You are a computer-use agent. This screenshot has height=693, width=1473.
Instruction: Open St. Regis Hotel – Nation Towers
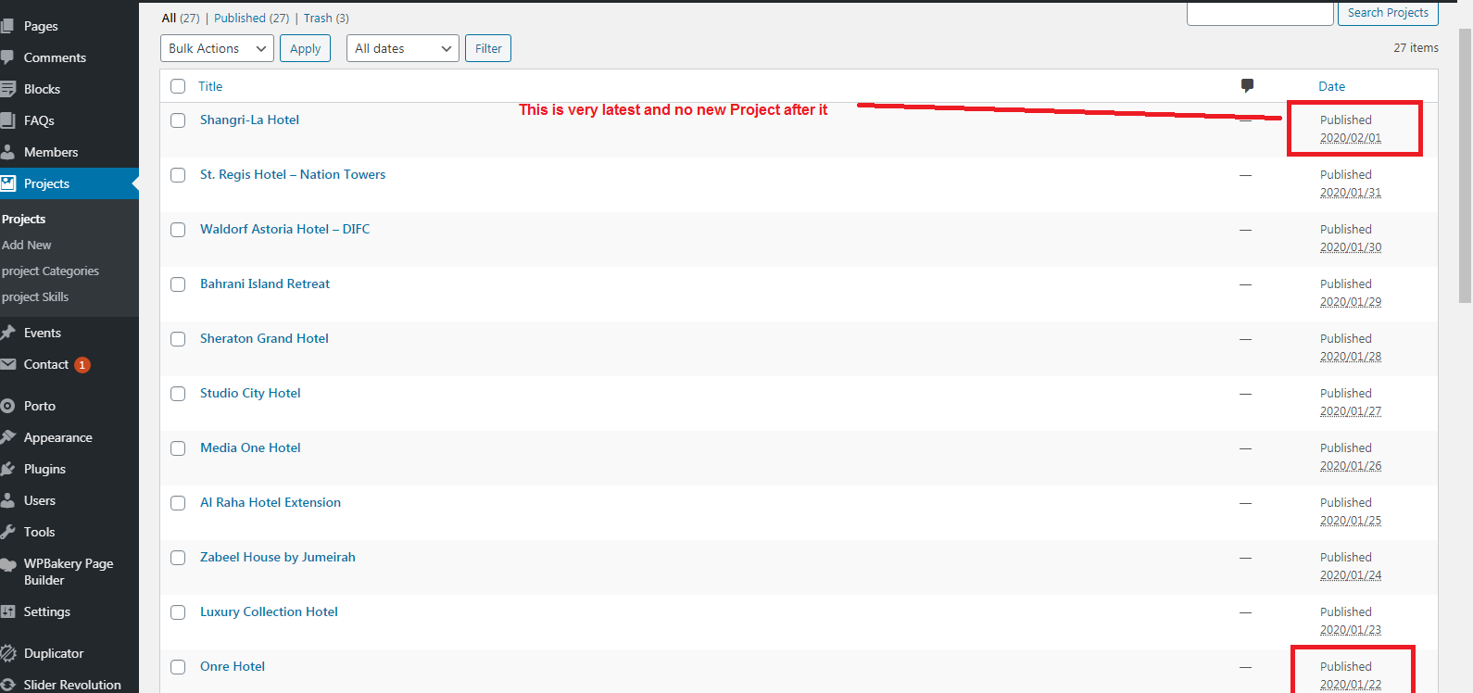pyautogui.click(x=293, y=174)
